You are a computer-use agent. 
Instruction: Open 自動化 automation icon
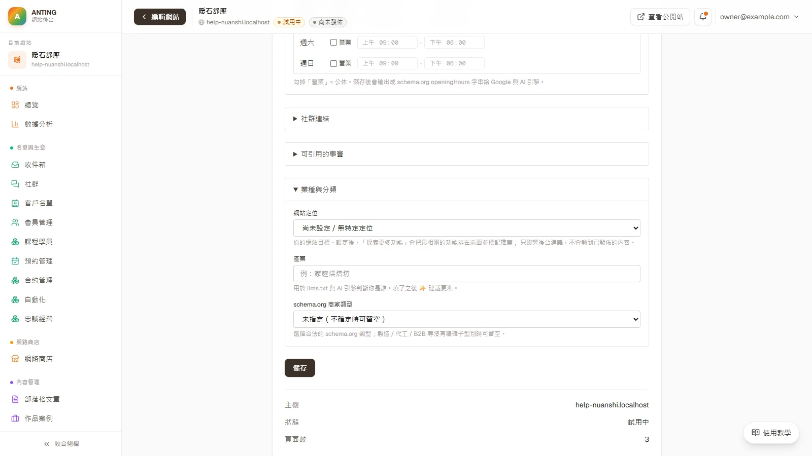click(15, 299)
